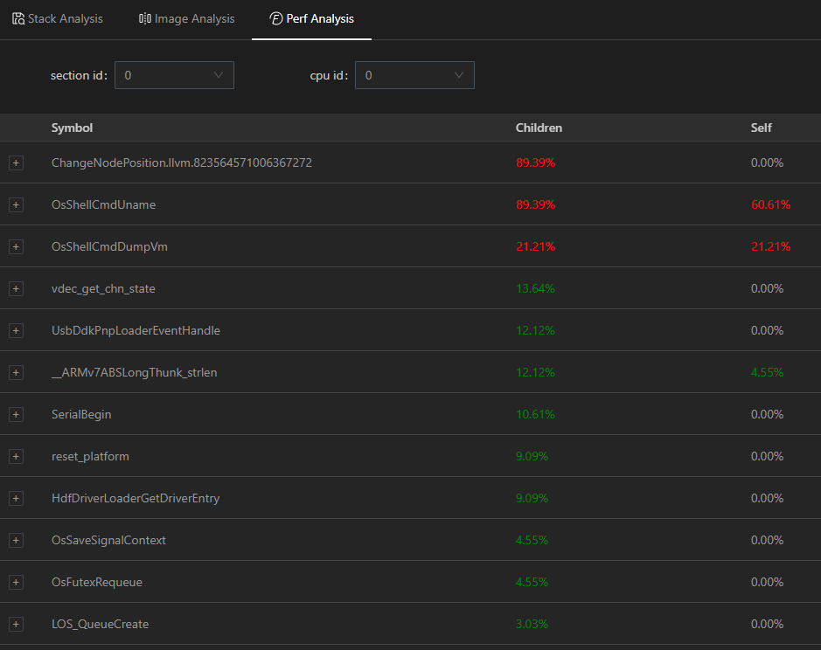Click the Self column header
Screen dimensions: 821x650
point(761,128)
